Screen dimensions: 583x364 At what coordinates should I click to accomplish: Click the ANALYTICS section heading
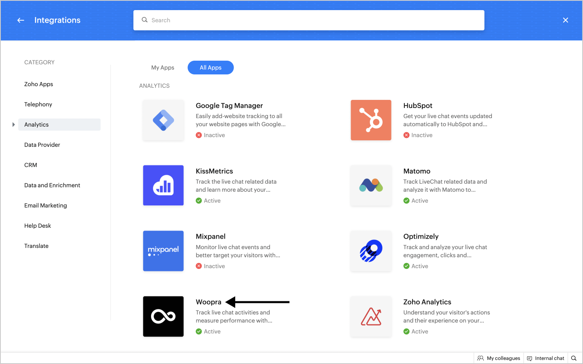(x=154, y=86)
